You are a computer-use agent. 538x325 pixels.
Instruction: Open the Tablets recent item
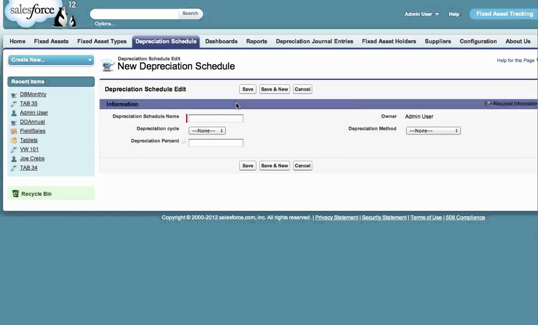click(29, 140)
